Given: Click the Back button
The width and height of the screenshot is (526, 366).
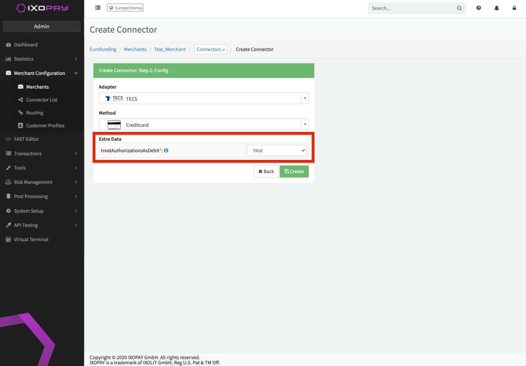Looking at the screenshot, I should tap(266, 172).
